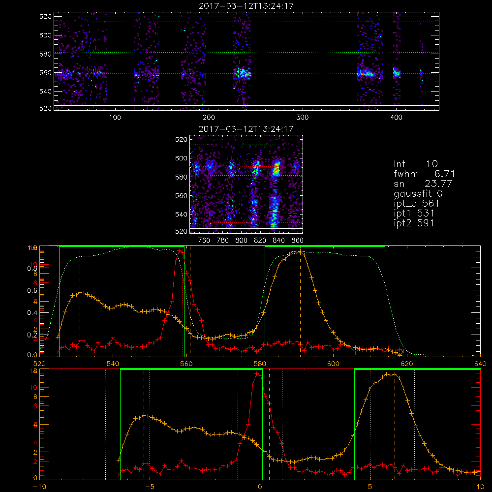
Task: Click x-axis label 640 of the profile plot
Action: pyautogui.click(x=480, y=364)
